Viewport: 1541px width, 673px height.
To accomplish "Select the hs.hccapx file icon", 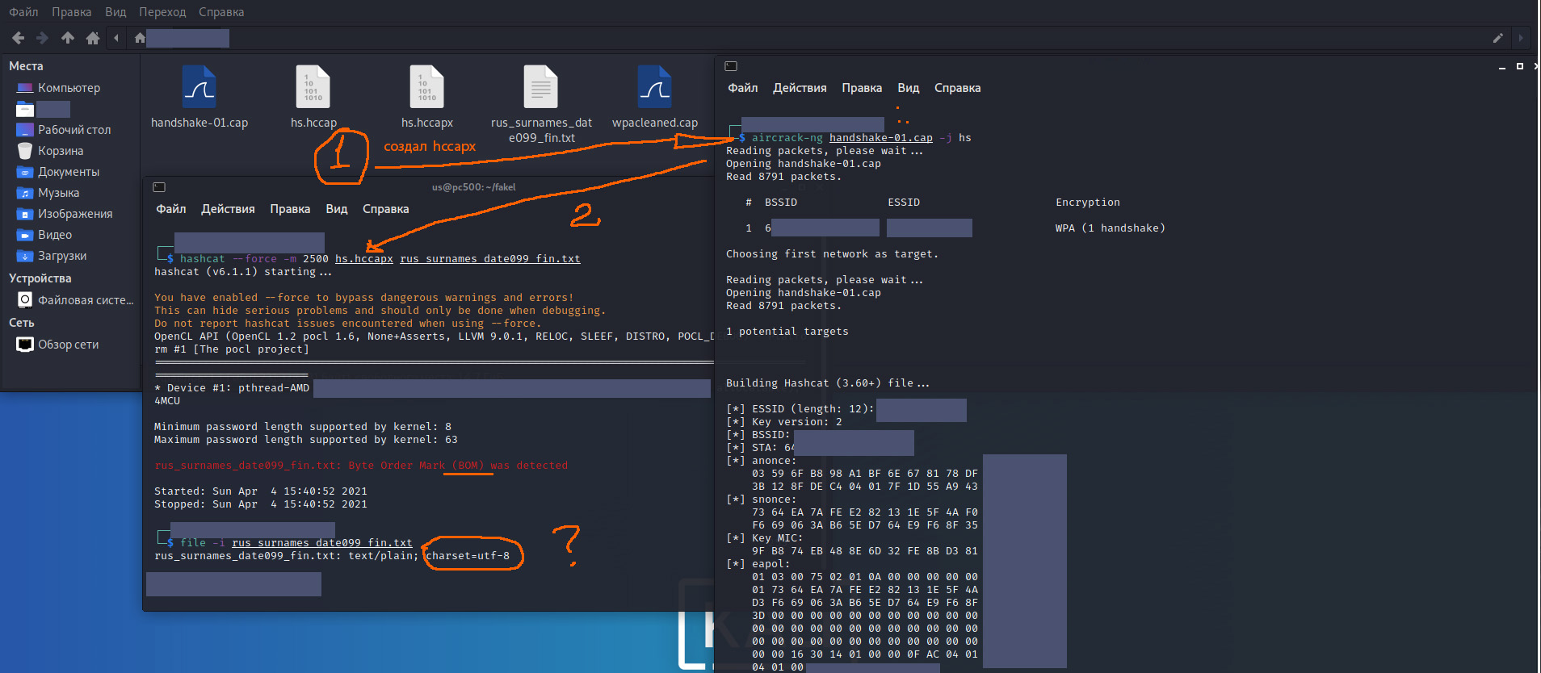I will click(x=427, y=88).
